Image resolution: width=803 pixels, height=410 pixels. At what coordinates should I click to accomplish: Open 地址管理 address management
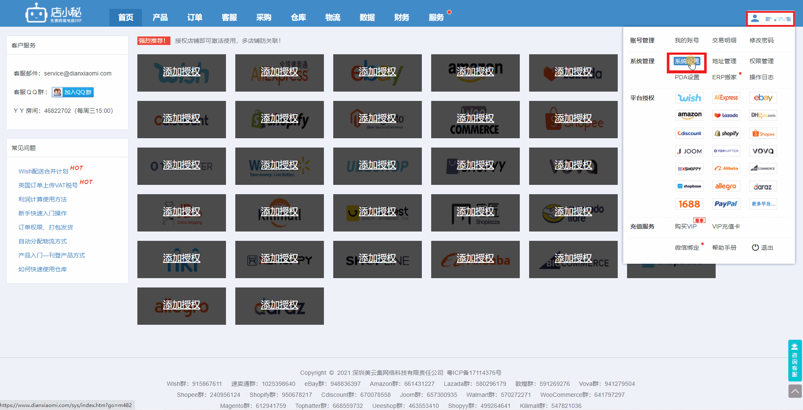[x=724, y=61]
